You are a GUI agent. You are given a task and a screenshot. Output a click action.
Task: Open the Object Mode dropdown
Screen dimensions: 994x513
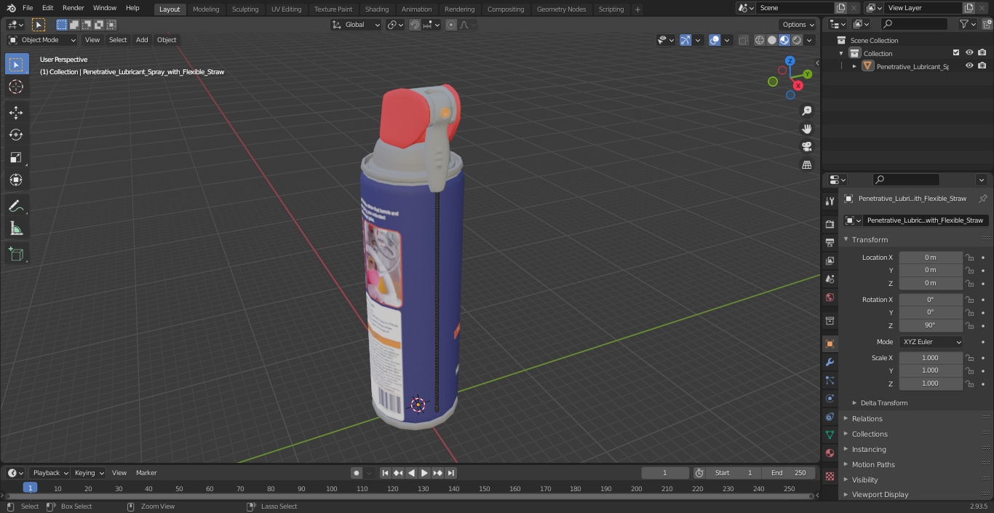41,40
